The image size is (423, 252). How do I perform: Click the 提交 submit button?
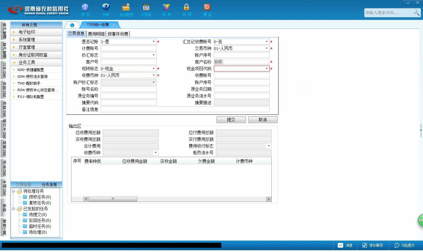click(231, 120)
